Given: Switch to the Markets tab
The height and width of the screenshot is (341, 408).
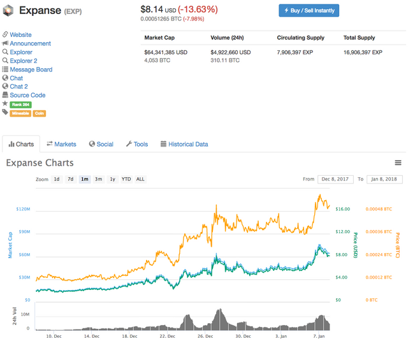Looking at the screenshot, I should coord(61,144).
